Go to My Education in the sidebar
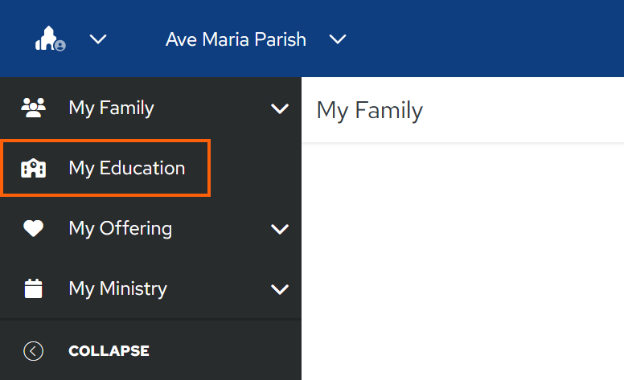 105,168
